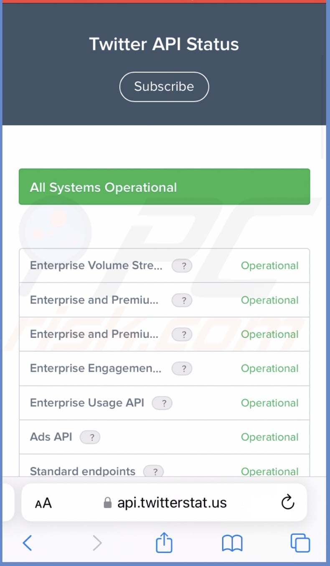
Task: Open the AA reader options
Action: 43,503
